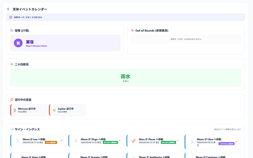Click the arrow icon beside サイン・イングレス
The image size is (253, 158).
pyautogui.click(x=12, y=129)
